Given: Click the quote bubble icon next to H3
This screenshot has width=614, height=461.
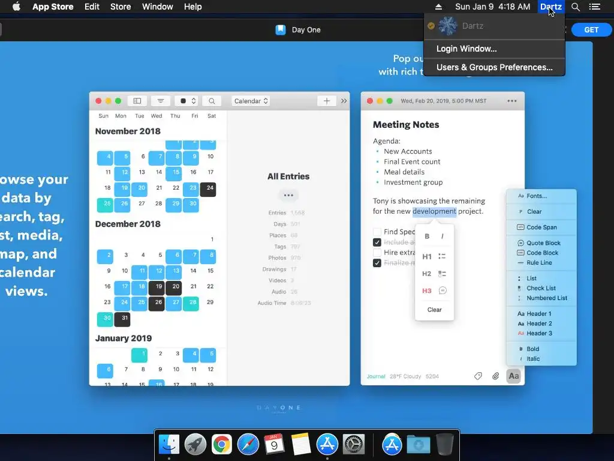Looking at the screenshot, I should (443, 291).
